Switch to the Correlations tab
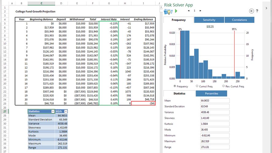272x153 pixels. (239, 20)
